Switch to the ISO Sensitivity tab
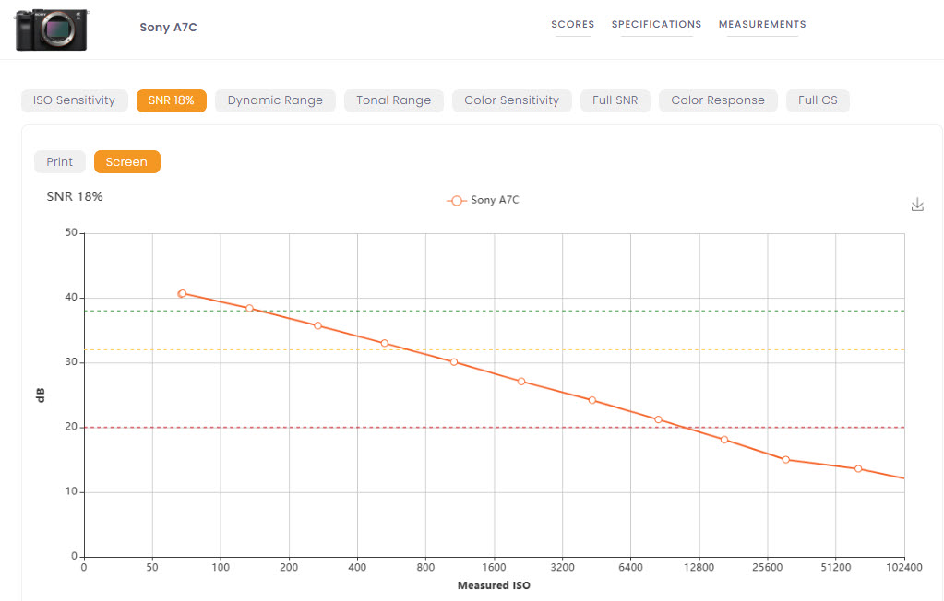This screenshot has width=944, height=601. [74, 100]
